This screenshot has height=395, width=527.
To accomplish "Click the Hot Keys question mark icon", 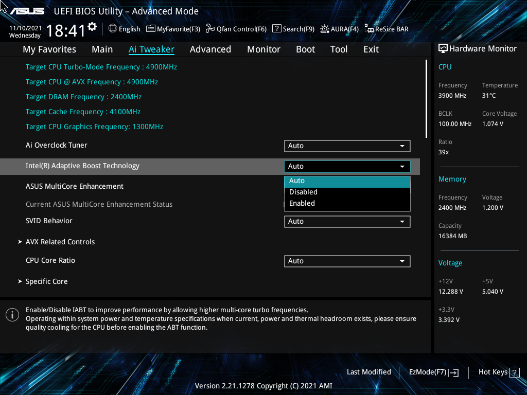I will (x=514, y=372).
